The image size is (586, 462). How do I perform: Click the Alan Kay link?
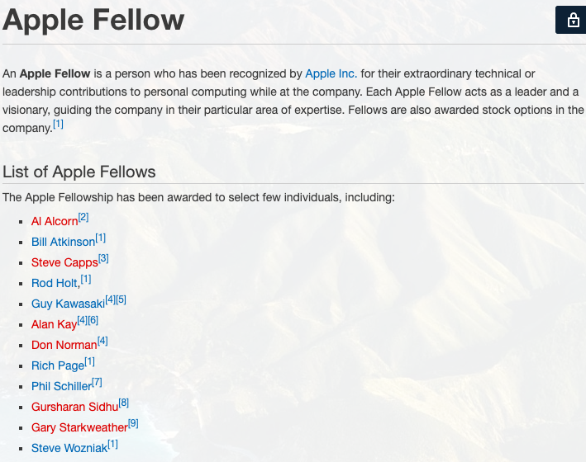pos(54,324)
